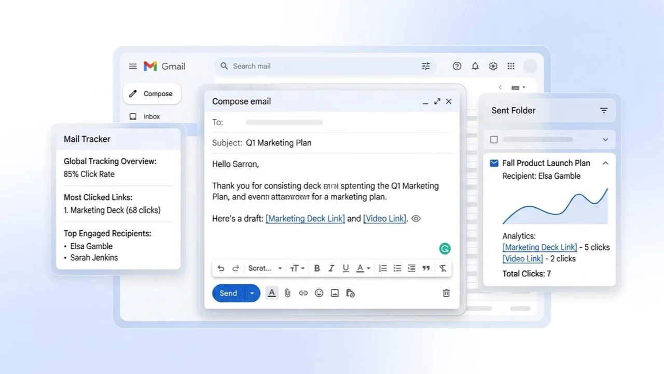Click the account avatar circle
The width and height of the screenshot is (664, 374).
(x=530, y=66)
